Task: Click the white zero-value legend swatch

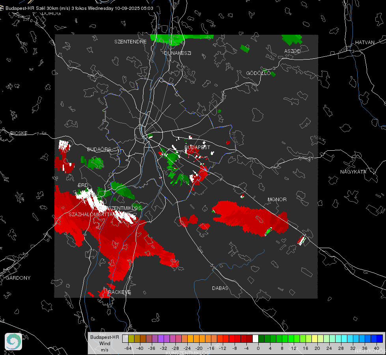Action: (x=255, y=339)
